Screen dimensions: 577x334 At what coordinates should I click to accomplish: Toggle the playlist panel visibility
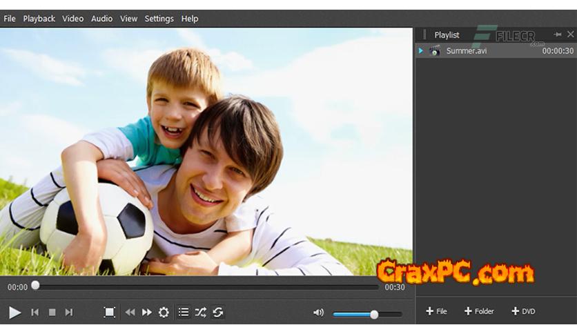pos(184,313)
